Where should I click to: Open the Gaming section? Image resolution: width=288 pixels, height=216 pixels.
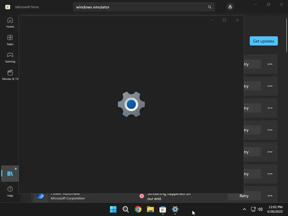tap(10, 57)
